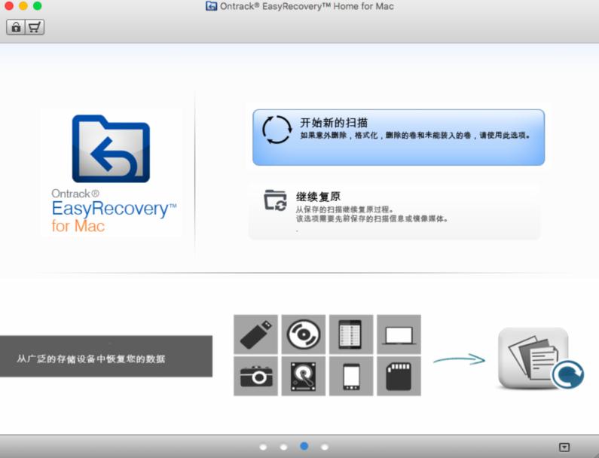Select the continue recovery option (继续复原)
599x458 pixels.
394,211
